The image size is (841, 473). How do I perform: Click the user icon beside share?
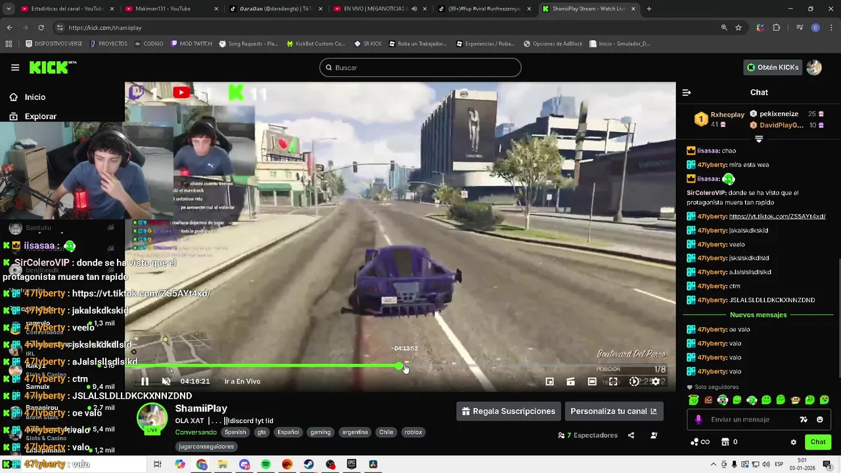coord(654,435)
